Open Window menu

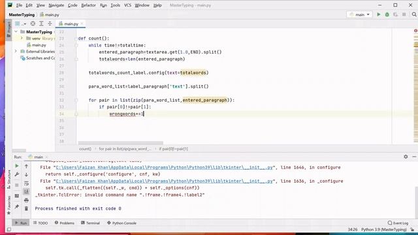142,5
